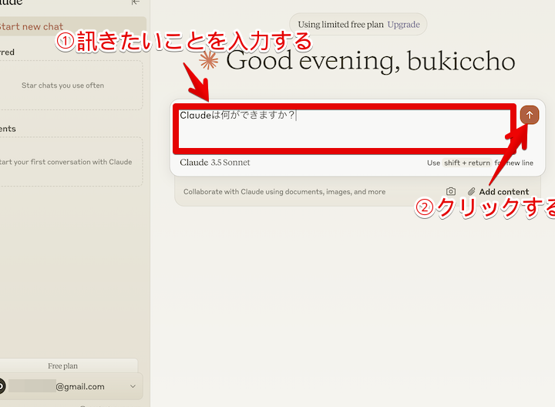
Task: Collapse the sidebar with the arrow icon
Action: 135,2
